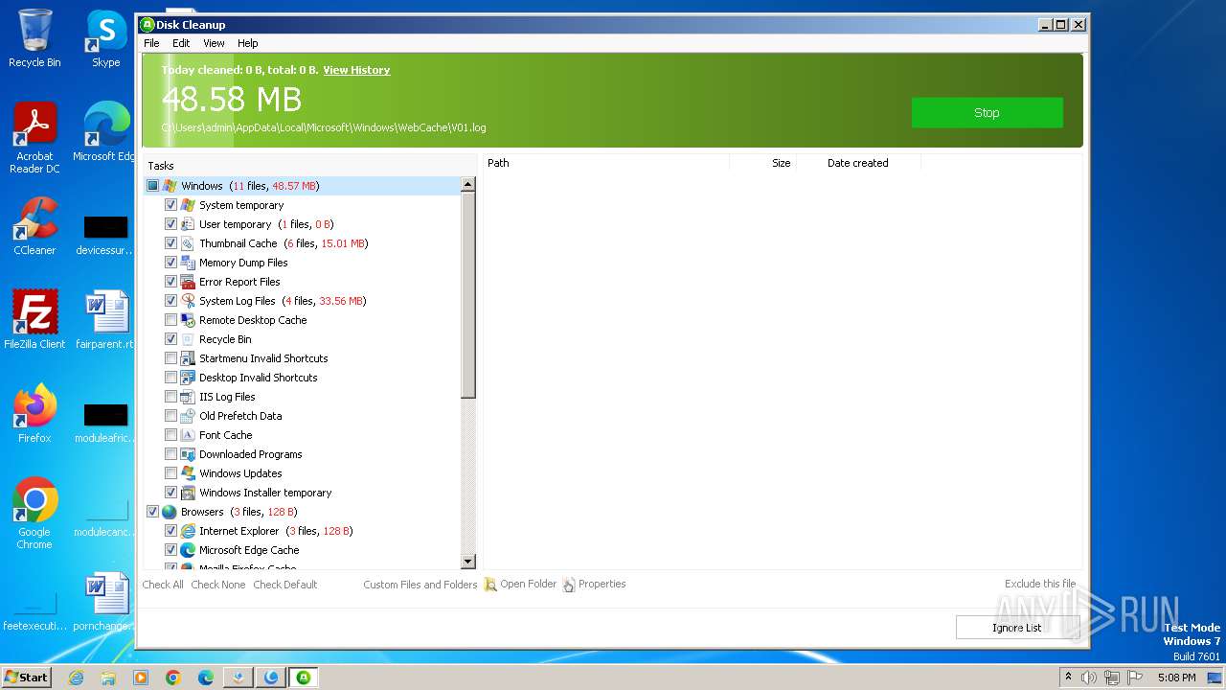Viewport: 1226px width, 690px height.
Task: Click the Stop button
Action: pos(987,112)
